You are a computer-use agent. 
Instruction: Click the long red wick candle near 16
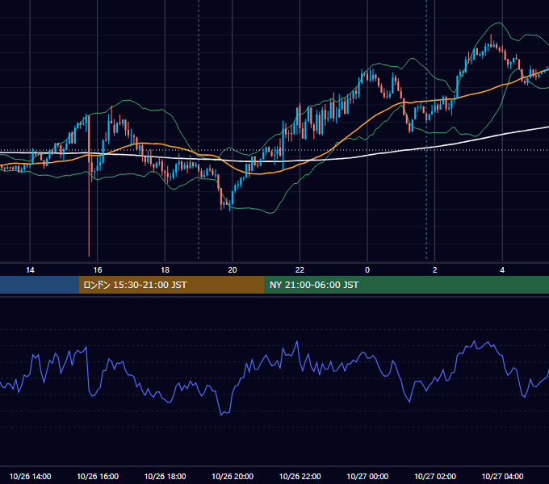[x=89, y=186]
